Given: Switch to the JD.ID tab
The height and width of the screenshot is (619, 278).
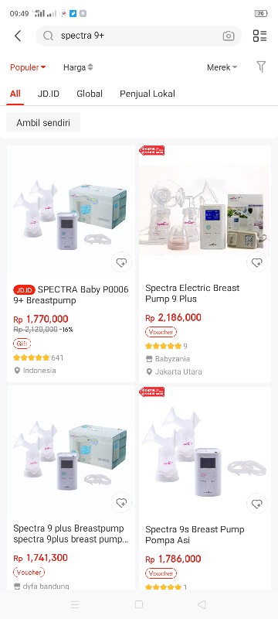Looking at the screenshot, I should 49,94.
